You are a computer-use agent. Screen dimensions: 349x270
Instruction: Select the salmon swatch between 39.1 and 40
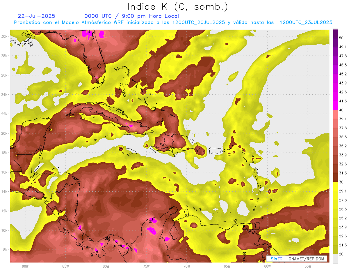[x=335, y=114]
